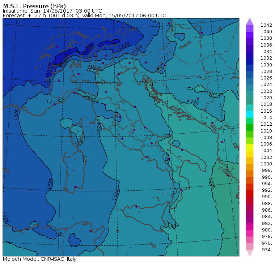The width and height of the screenshot is (275, 264).
Task: Pick the green swatch between 1012 and 1010
Action: point(250,127)
